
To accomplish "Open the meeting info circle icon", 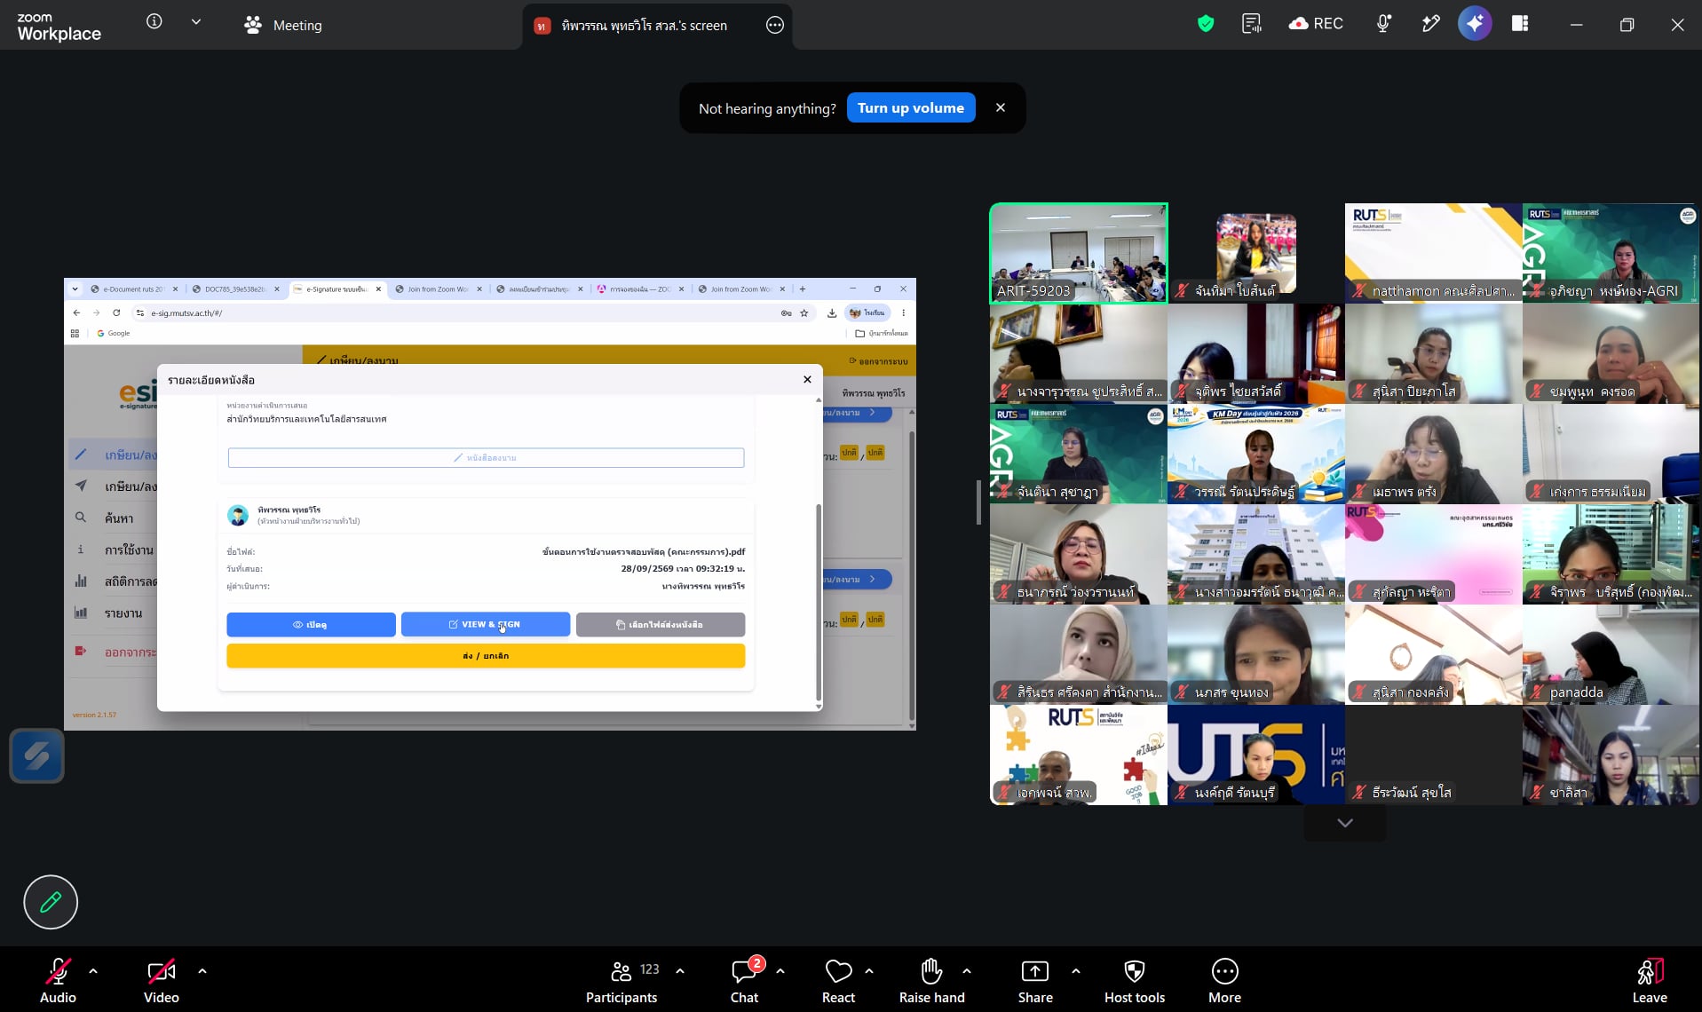I will (154, 21).
